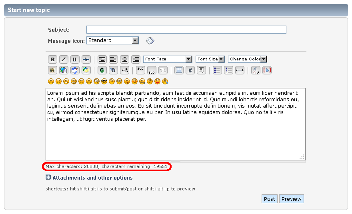352x214 pixels.
Task: Insert the shocked wide-eyed emoticon
Action: (x=96, y=81)
